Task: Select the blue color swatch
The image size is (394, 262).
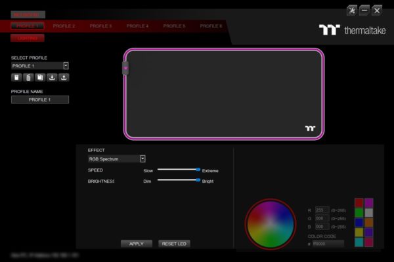Action: point(359,223)
